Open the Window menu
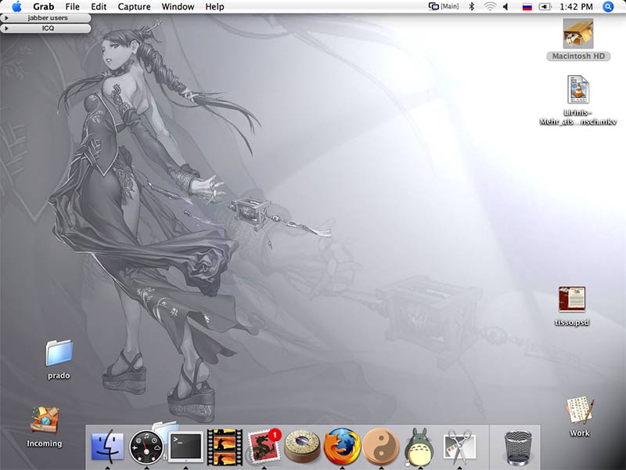The height and width of the screenshot is (470, 626). click(178, 6)
